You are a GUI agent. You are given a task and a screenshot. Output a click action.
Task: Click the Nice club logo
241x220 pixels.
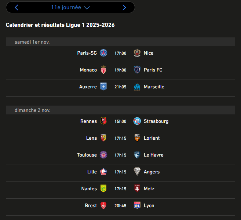(x=137, y=53)
